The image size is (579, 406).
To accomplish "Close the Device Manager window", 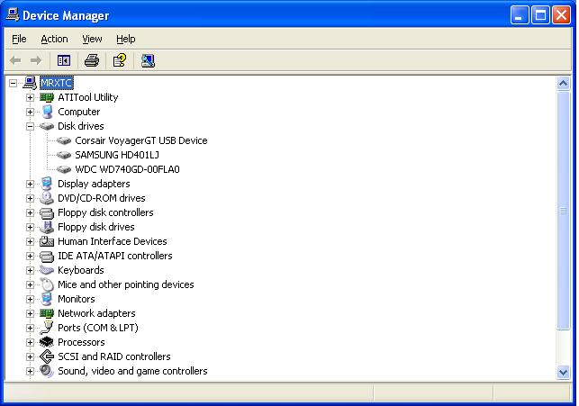I will [x=561, y=15].
